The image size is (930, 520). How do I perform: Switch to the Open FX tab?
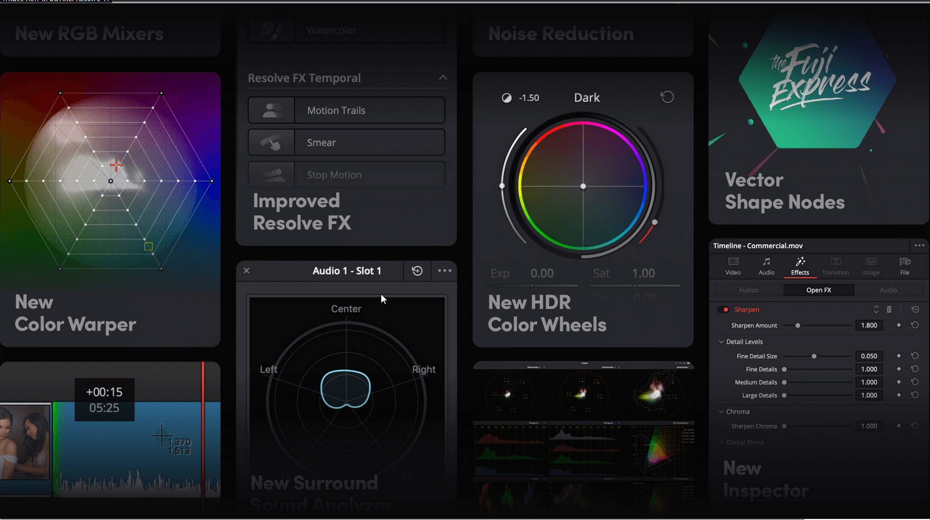(818, 290)
